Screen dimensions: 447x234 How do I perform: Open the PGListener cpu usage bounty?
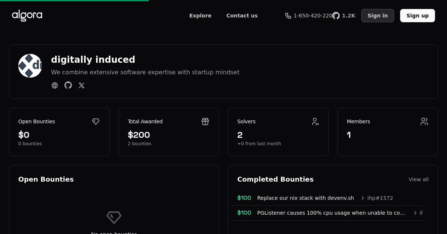tap(331, 213)
